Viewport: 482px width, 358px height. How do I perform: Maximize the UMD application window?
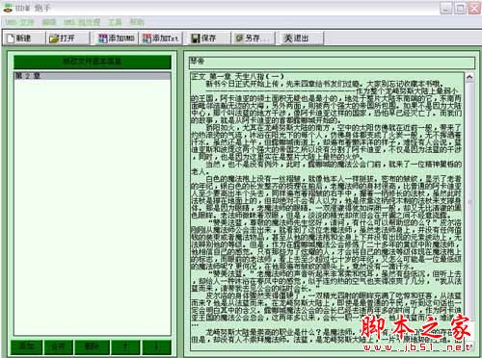click(x=460, y=9)
